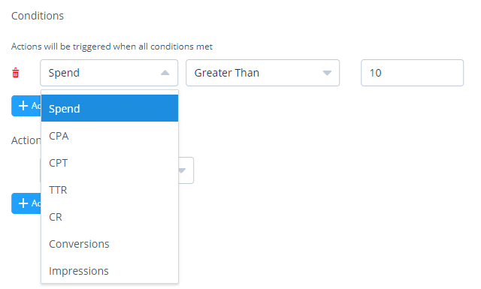This screenshot has width=481, height=289.
Task: Click the value input field showing 10
Action: [x=412, y=73]
